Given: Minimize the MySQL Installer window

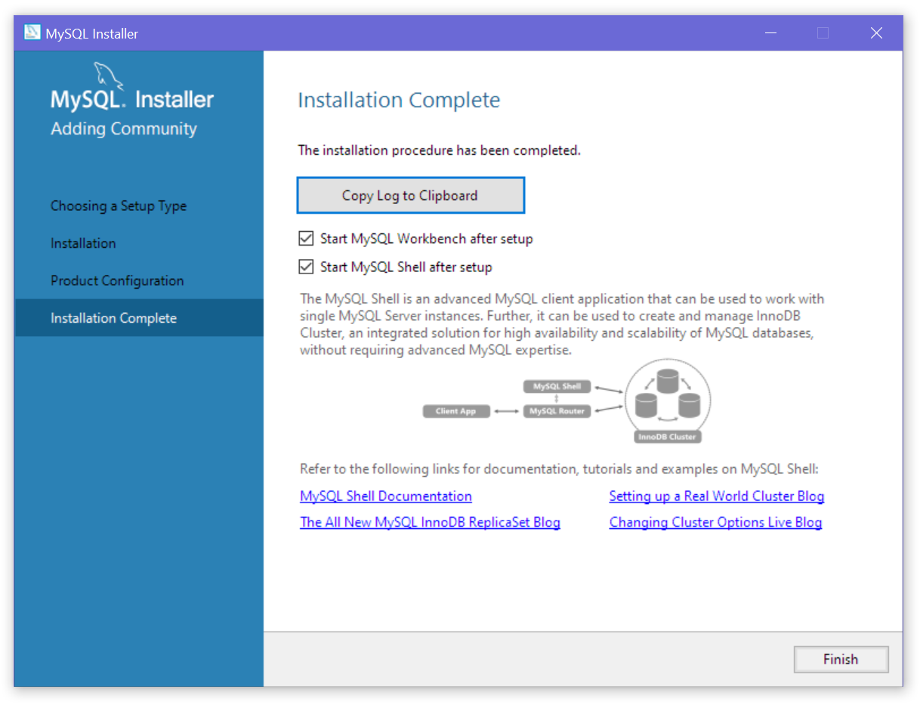Looking at the screenshot, I should 770,33.
